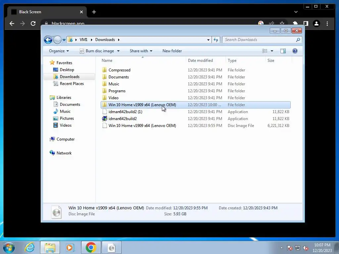
Task: Select Network in the navigation pane
Action: [x=64, y=153]
